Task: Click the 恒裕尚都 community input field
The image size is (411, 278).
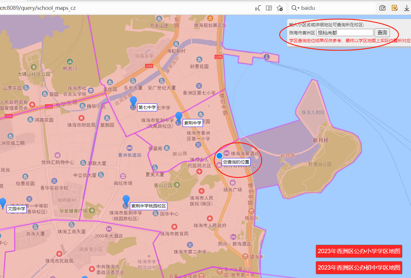Action: (x=344, y=32)
